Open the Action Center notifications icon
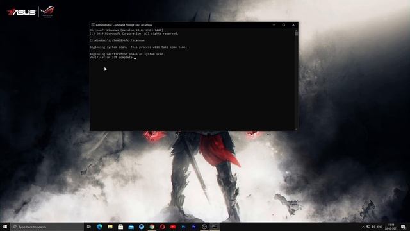This screenshot has height=231, width=410. point(403,227)
